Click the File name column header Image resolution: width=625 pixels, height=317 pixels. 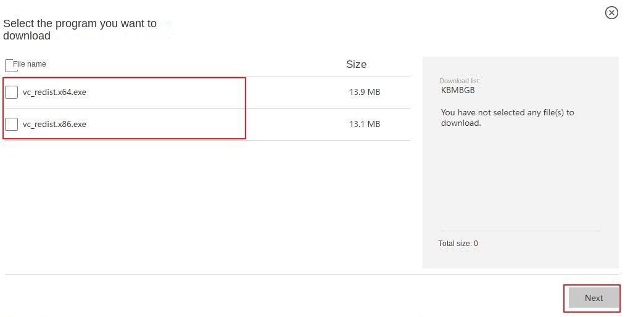(x=30, y=64)
